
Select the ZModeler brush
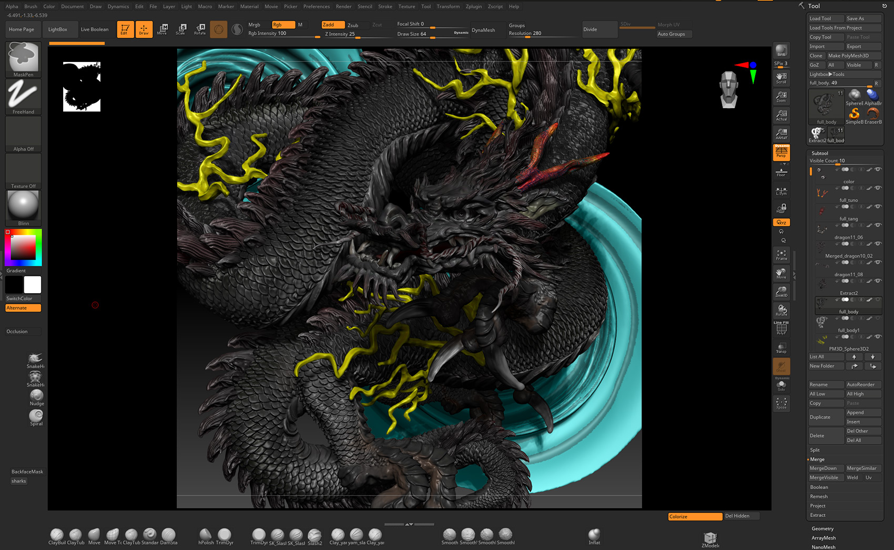coord(710,539)
